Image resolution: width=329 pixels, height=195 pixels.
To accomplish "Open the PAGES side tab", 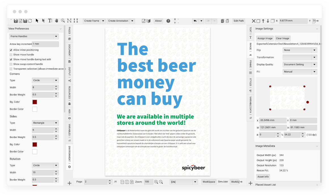I will [x=69, y=33].
